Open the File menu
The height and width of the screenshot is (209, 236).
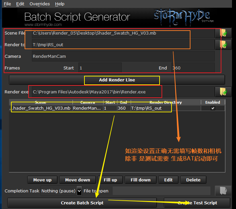(x=7, y=4)
